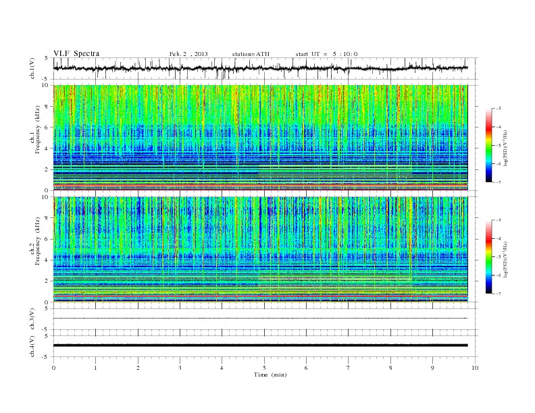Click the "-4" tick on ch.2 color bar
The height and width of the screenshot is (413, 535).
pos(498,238)
